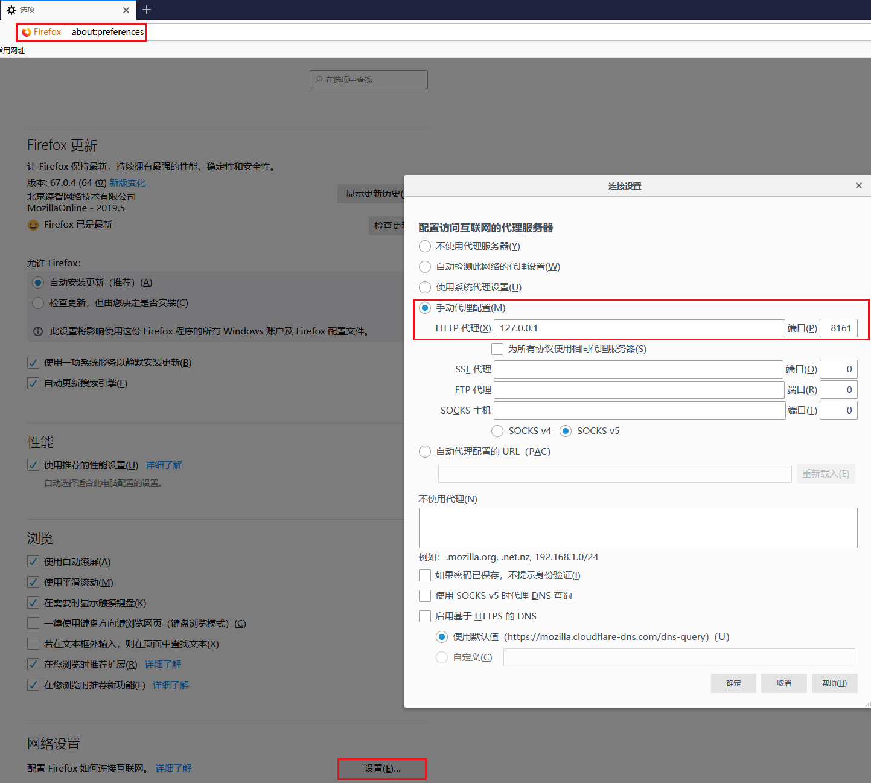This screenshot has width=871, height=783.
Task: Toggle 在您浏览时推荐新功能 checkbox
Action: pyautogui.click(x=33, y=685)
